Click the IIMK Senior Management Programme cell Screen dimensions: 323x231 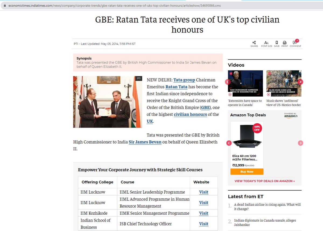(x=153, y=213)
